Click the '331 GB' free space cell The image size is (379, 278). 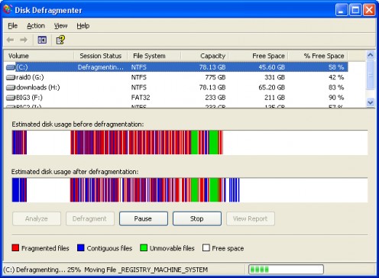coord(274,77)
